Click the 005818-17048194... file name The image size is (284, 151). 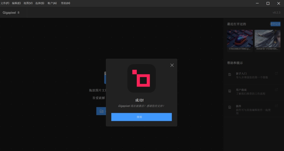(267, 49)
